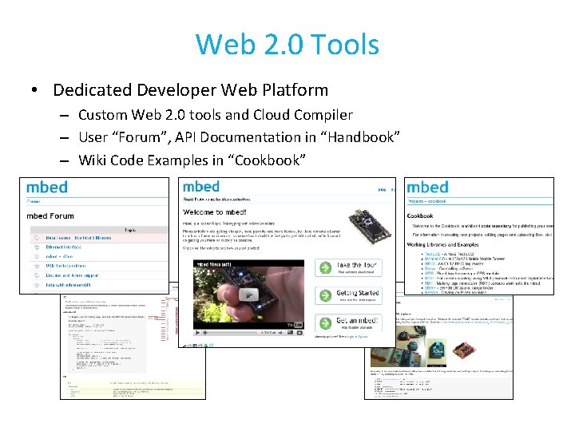Screen dimensions: 575x431
Task: Click topic icon beside License and future support
Action: [37, 275]
